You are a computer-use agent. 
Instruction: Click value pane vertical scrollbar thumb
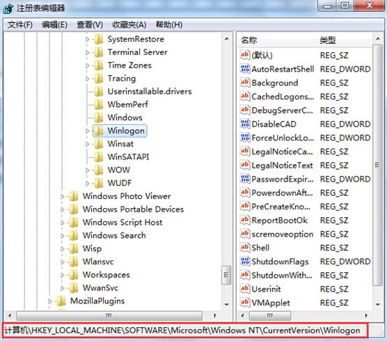[x=377, y=165]
